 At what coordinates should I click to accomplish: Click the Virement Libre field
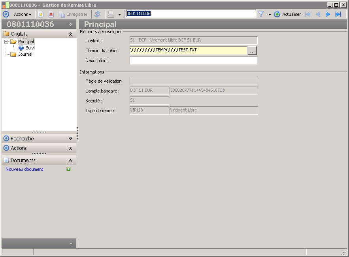click(x=214, y=110)
